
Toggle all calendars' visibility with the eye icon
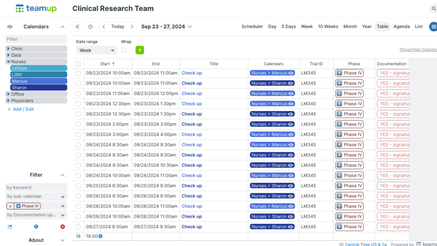point(10,27)
